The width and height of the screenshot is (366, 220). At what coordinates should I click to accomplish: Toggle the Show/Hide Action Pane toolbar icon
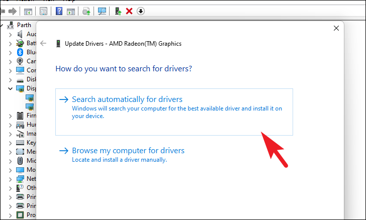(71, 11)
